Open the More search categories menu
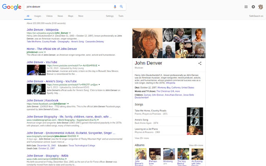Screen dimensions: 266x166 81,16
